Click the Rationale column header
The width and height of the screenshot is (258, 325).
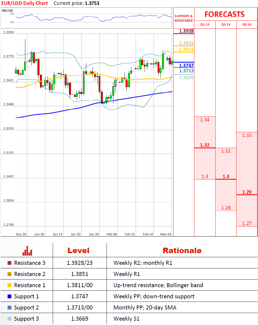pos(182,250)
